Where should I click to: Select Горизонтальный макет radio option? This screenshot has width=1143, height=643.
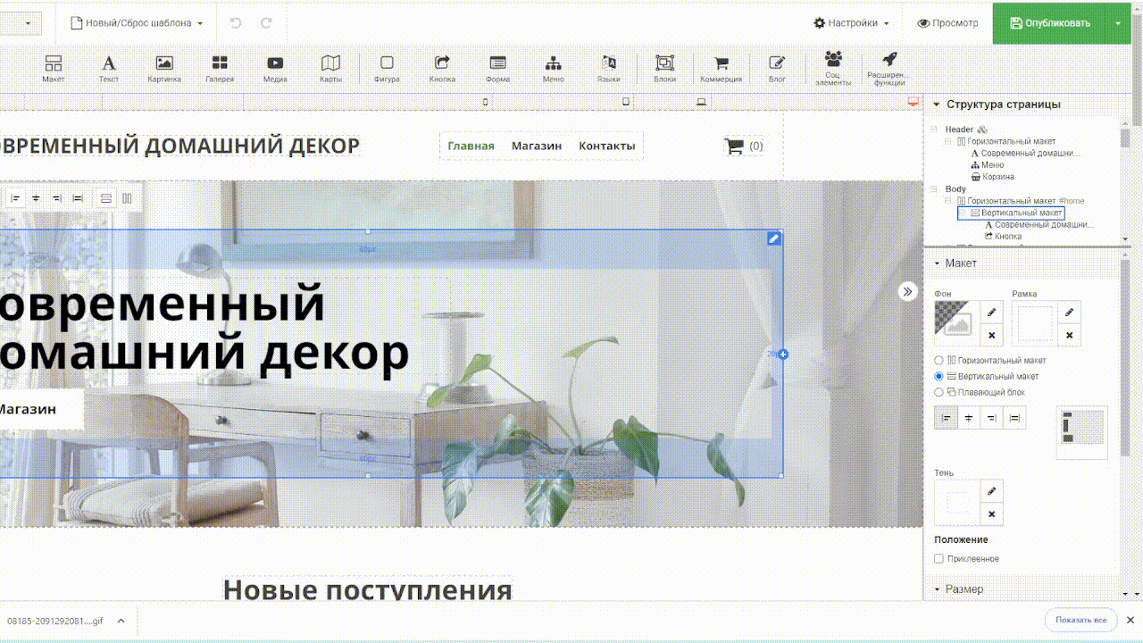point(939,361)
